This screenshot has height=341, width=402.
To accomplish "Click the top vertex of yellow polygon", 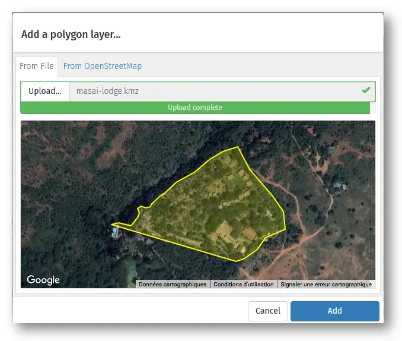I will [238, 147].
